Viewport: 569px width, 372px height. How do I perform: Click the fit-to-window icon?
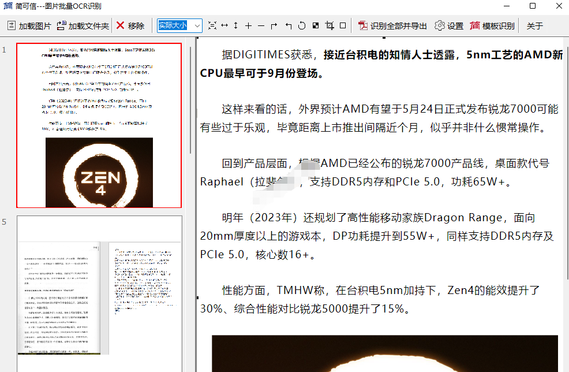[x=212, y=25]
